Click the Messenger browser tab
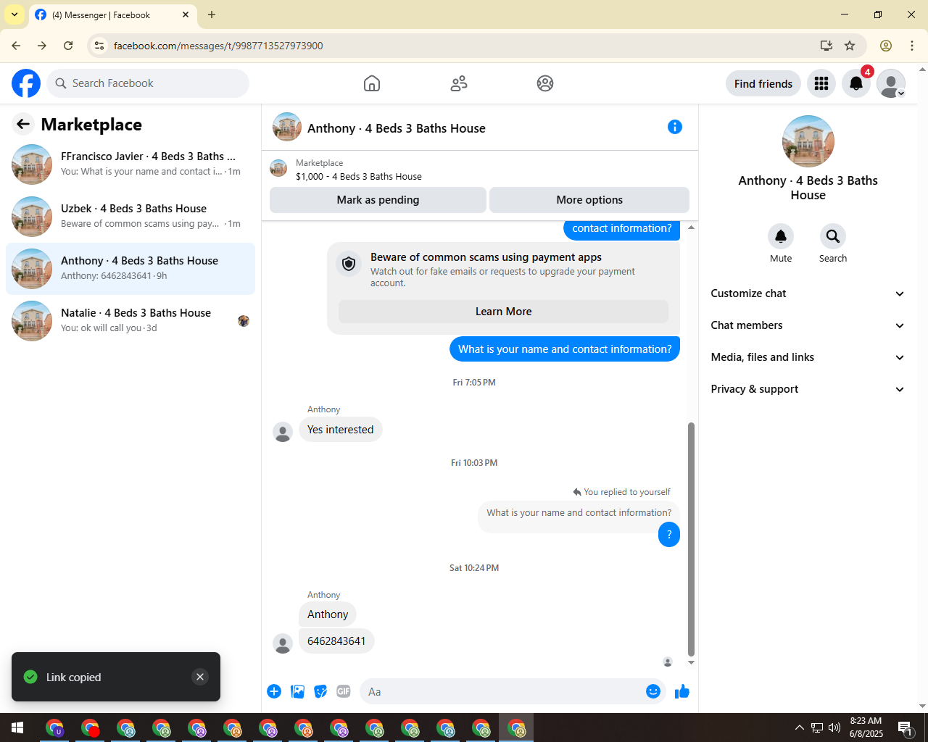Screen dimensions: 928x742 [112, 14]
